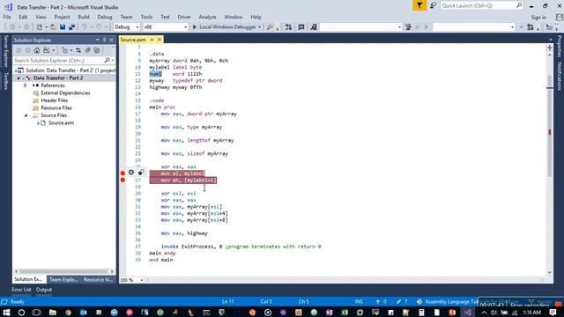The image size is (564, 317).
Task: Toggle auto-hide pin on Solution Explorer
Action: [x=104, y=40]
